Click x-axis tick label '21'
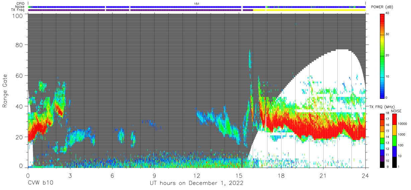This screenshot has height=190, width=411. click(323, 175)
